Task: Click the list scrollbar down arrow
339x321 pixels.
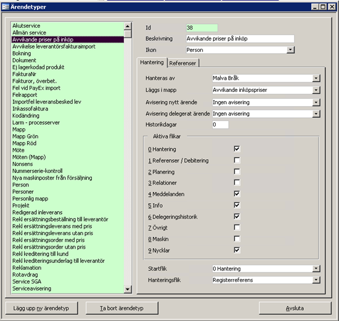Action: (128, 289)
